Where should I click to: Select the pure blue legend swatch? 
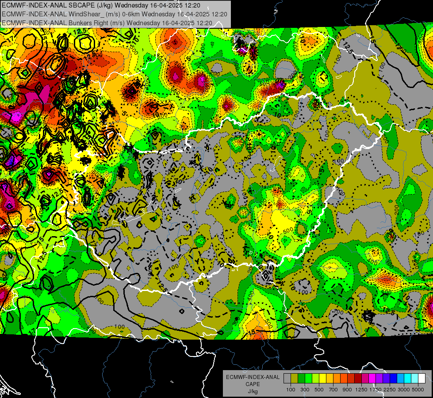click(393, 379)
